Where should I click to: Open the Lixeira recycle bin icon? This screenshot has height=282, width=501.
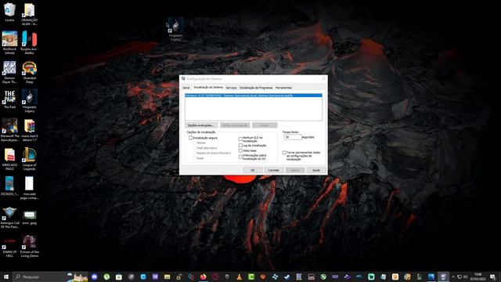(9, 12)
